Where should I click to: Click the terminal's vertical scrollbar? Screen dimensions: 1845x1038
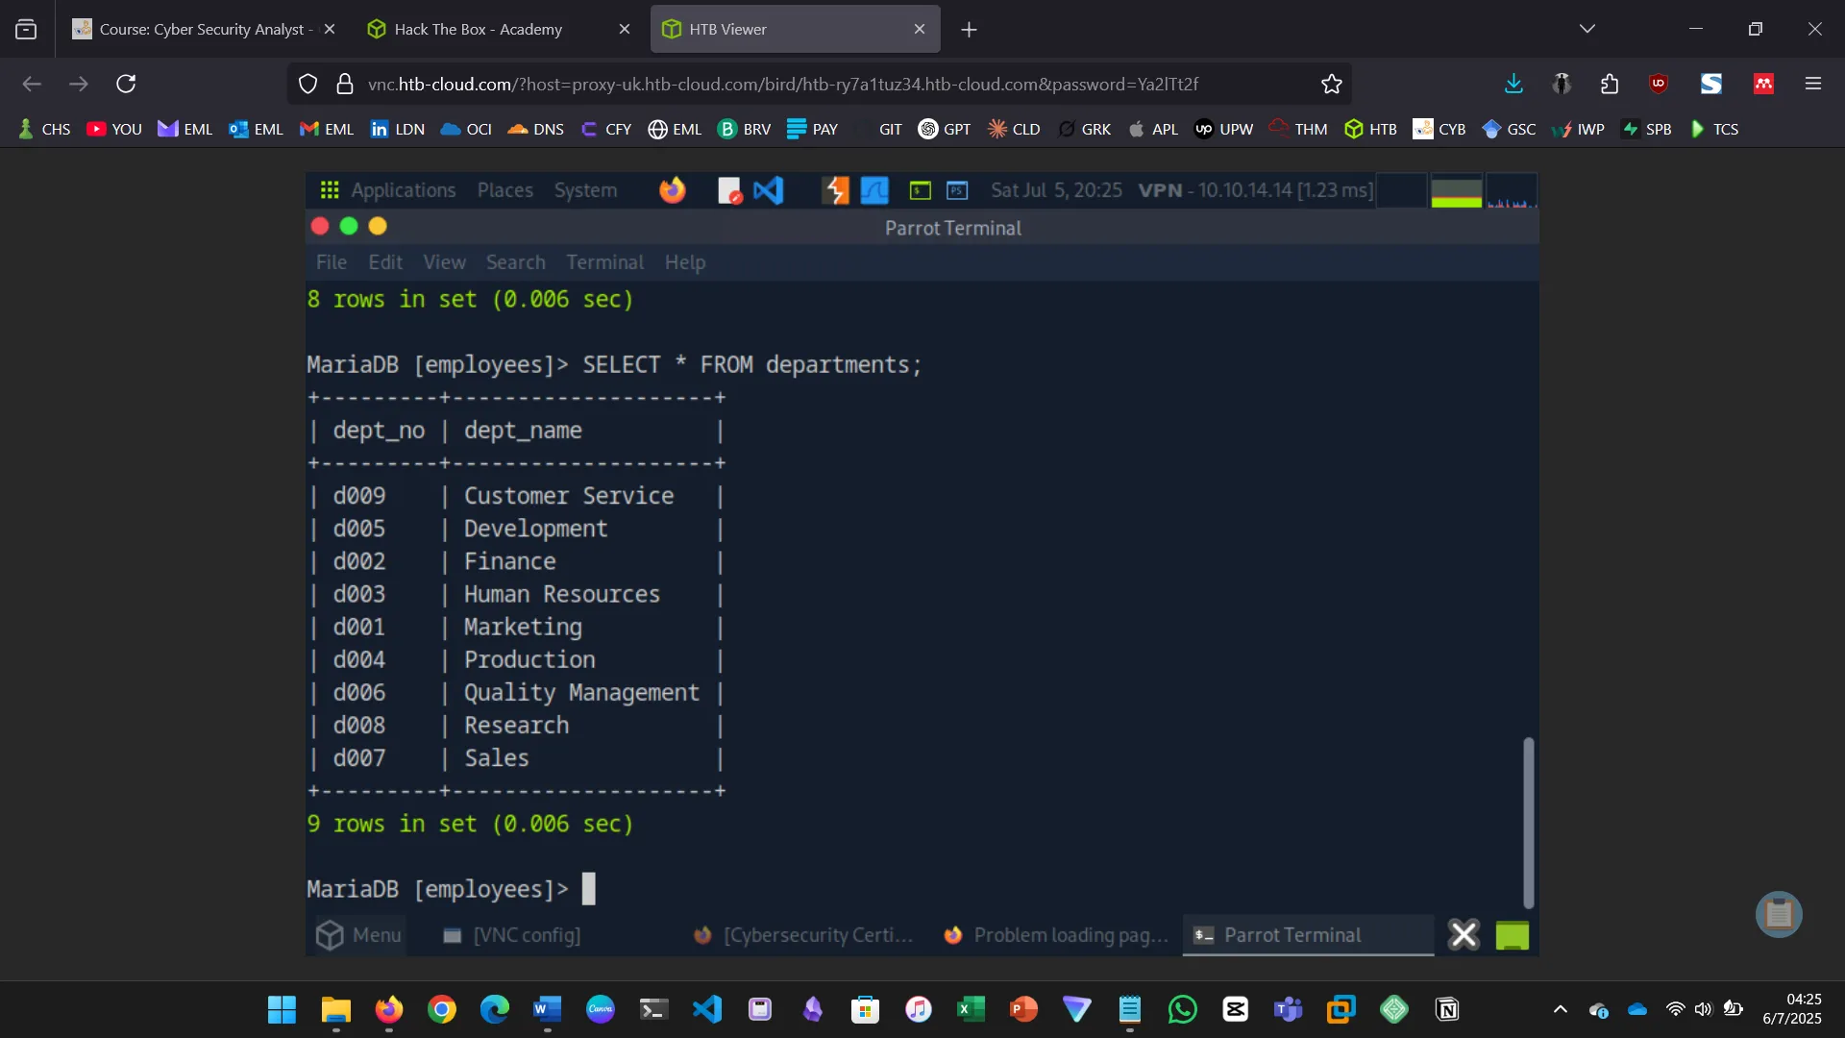pos(1528,822)
